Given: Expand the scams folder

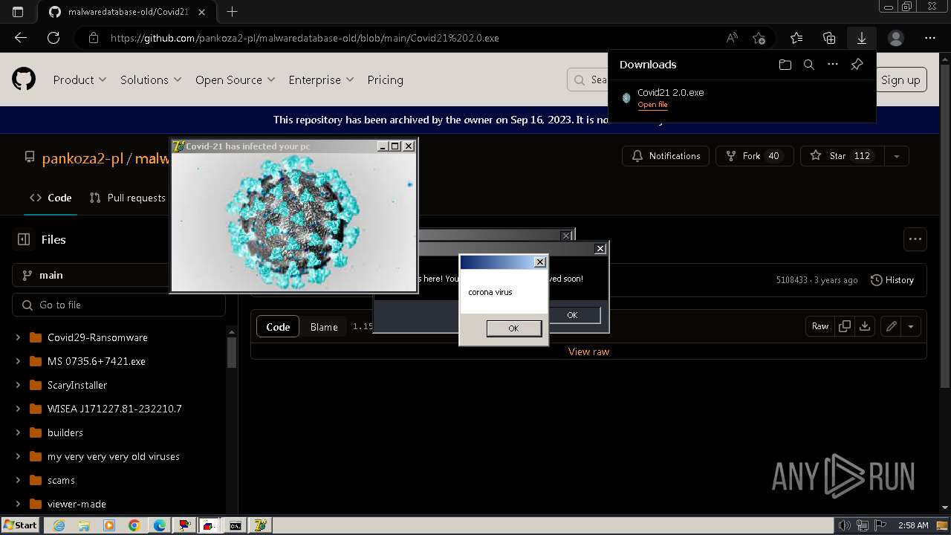Looking at the screenshot, I should coord(18,480).
